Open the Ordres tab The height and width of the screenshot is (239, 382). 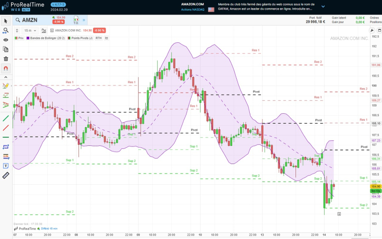pos(374,18)
